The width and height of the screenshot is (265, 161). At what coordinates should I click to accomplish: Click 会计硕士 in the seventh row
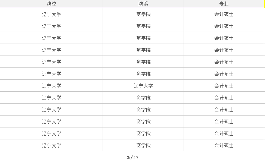(x=224, y=86)
